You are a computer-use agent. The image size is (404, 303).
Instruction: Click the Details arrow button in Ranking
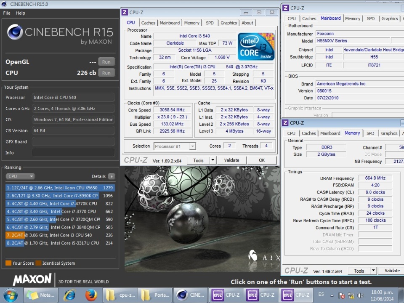[111, 176]
